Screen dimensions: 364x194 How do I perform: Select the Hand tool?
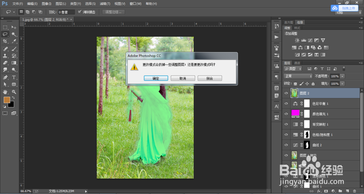[x=5, y=92]
